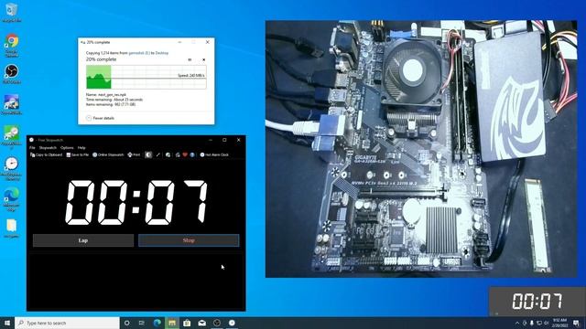
Task: Click the blue globe icon in stopwatch toolbar
Action: coord(192,154)
